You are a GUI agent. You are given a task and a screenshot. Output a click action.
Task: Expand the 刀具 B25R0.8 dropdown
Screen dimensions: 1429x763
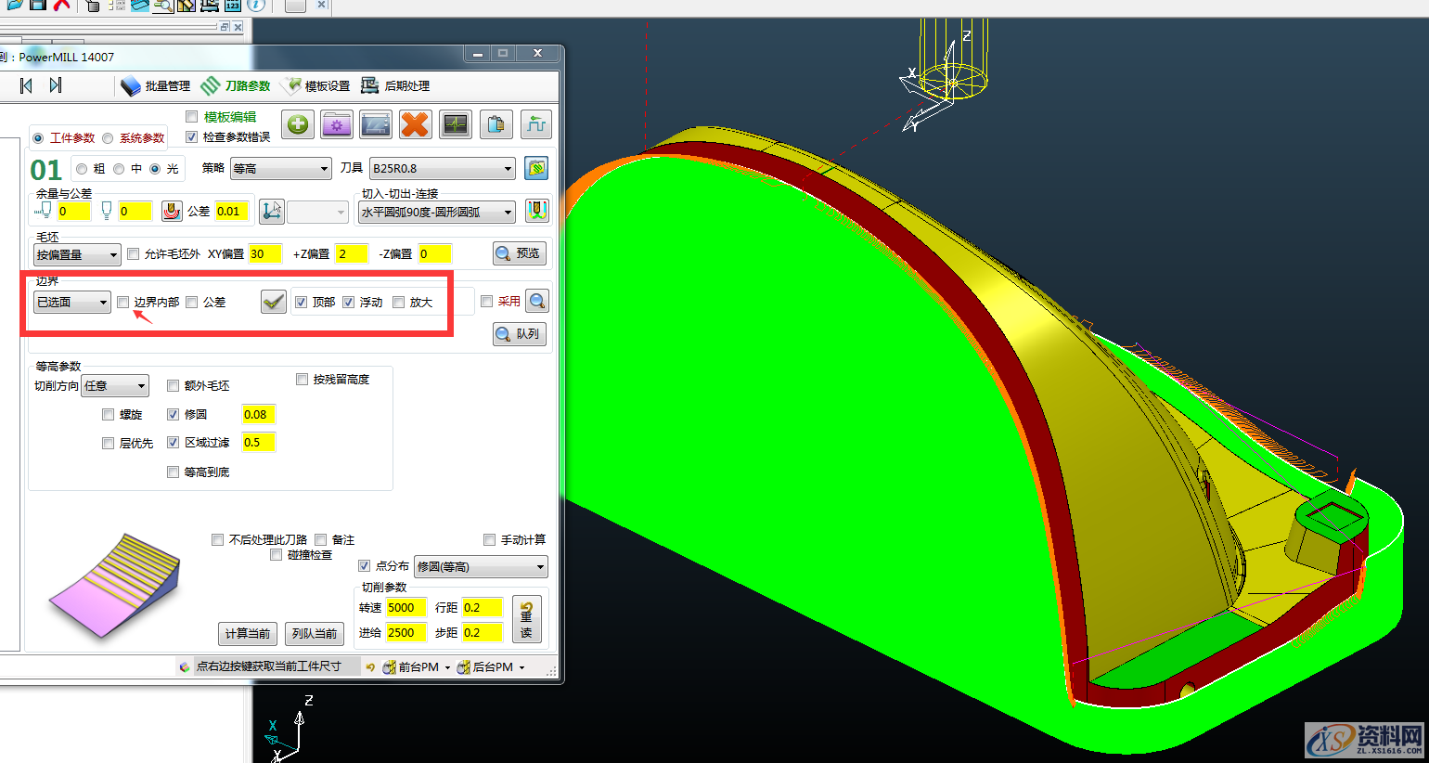coord(442,169)
